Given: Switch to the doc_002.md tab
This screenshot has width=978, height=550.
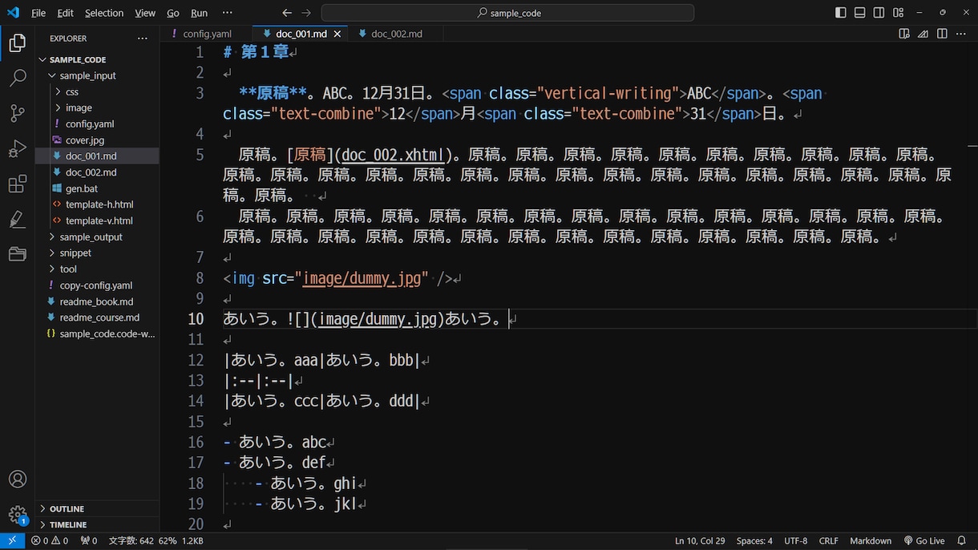Looking at the screenshot, I should click(396, 34).
